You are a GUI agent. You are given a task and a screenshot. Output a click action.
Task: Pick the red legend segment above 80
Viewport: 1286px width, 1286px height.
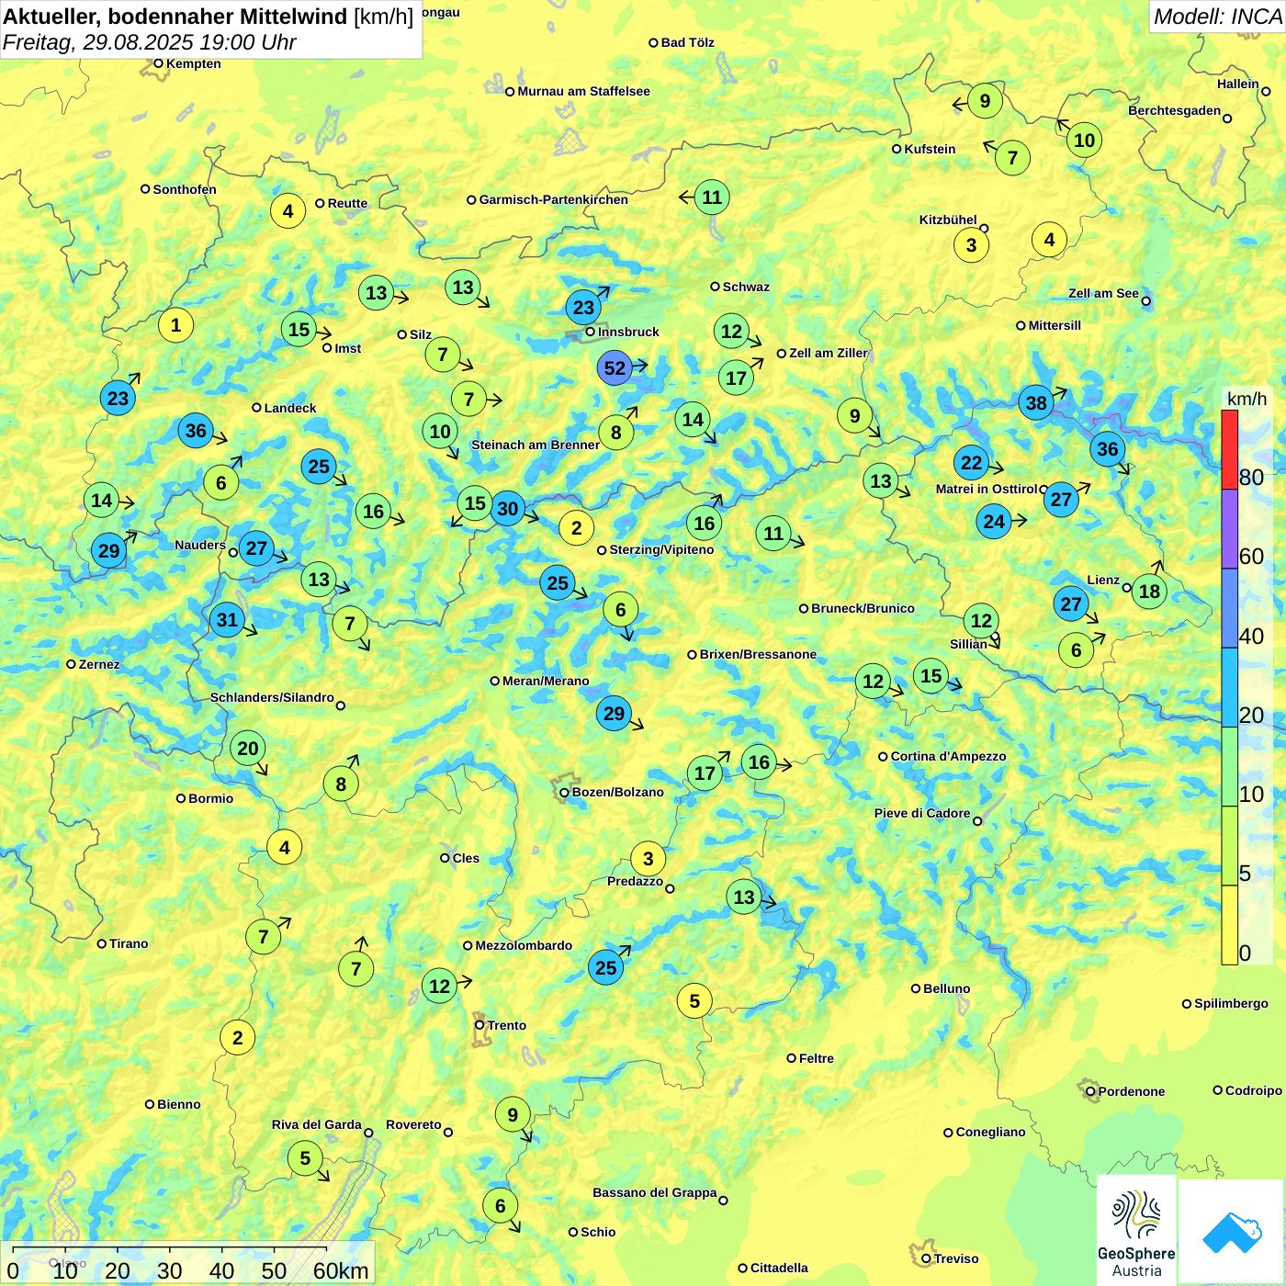pyautogui.click(x=1229, y=449)
